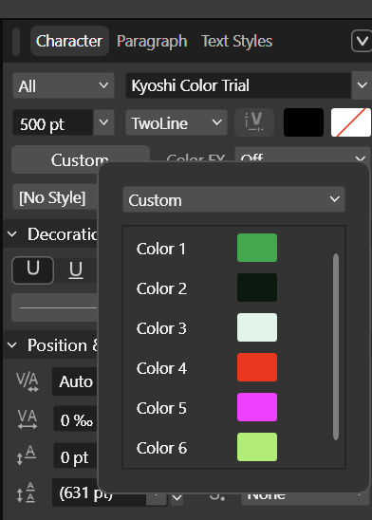Click the Kyoshi Color Trial font field
The width and height of the screenshot is (372, 520).
(238, 85)
